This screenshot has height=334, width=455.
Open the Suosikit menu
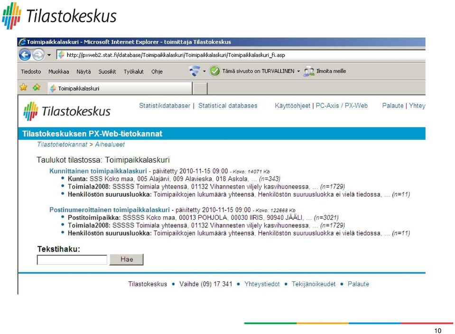[107, 72]
